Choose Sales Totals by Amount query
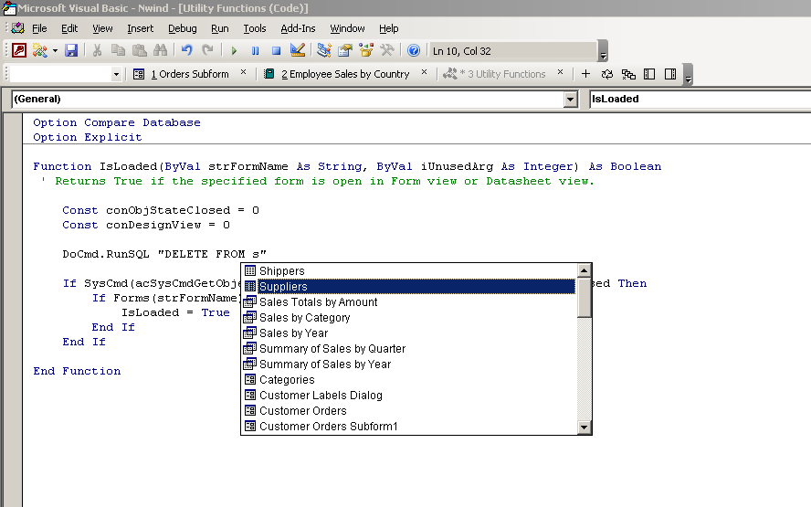 409,302
